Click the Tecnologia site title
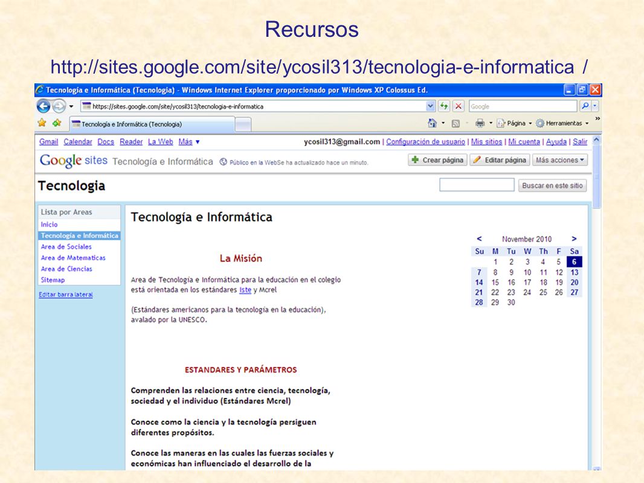This screenshot has width=644, height=483. (x=71, y=185)
